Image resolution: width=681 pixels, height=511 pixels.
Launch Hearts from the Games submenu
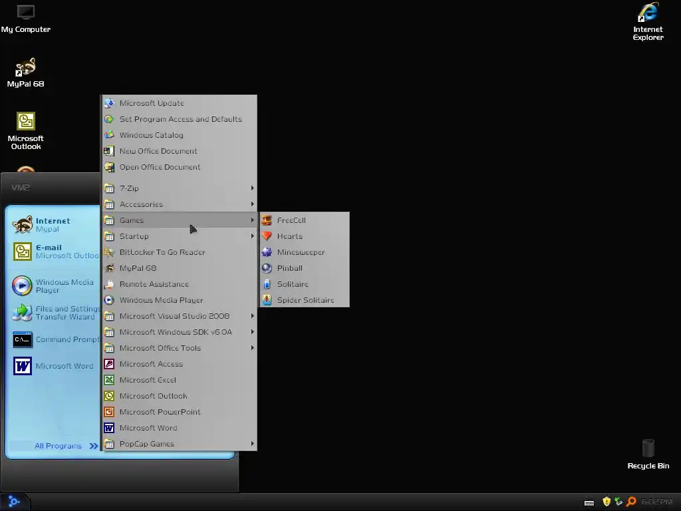pos(305,236)
